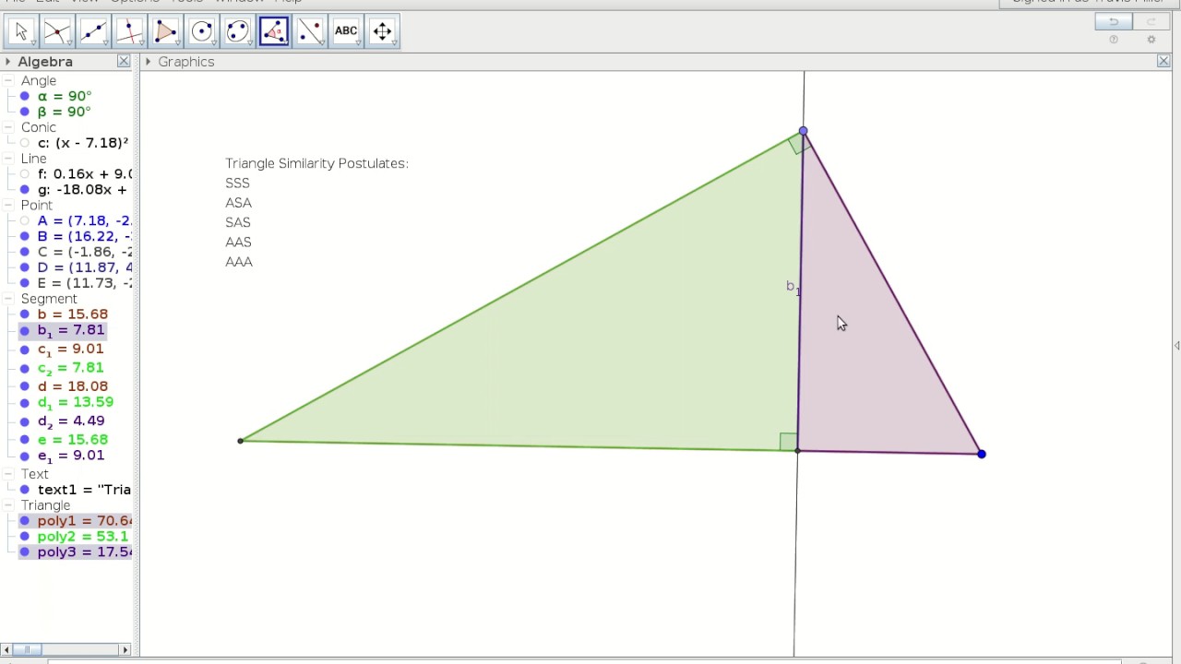Screen dimensions: 1181x664
Task: Collapse the Angle group in Algebra
Action: (x=7, y=81)
